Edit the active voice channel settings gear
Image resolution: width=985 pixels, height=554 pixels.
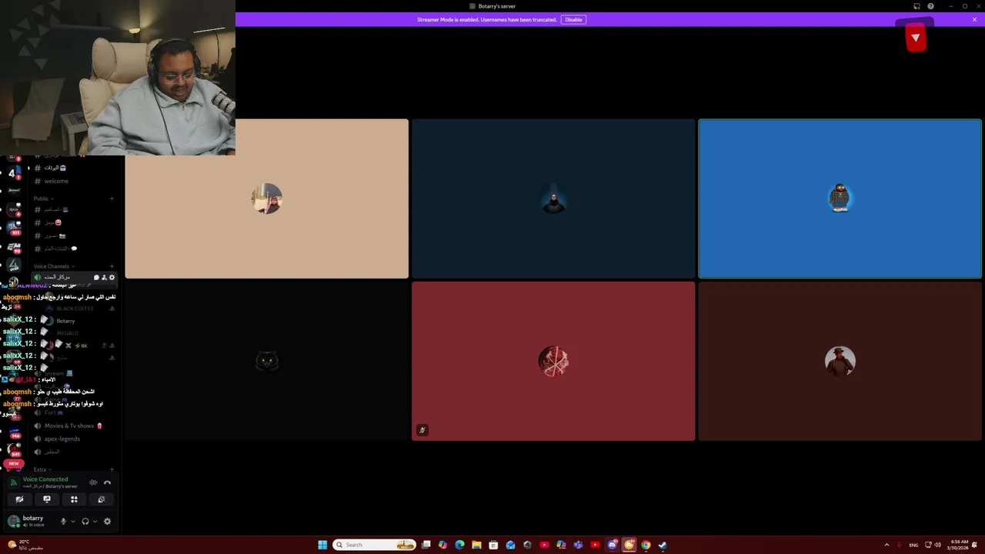(x=112, y=277)
